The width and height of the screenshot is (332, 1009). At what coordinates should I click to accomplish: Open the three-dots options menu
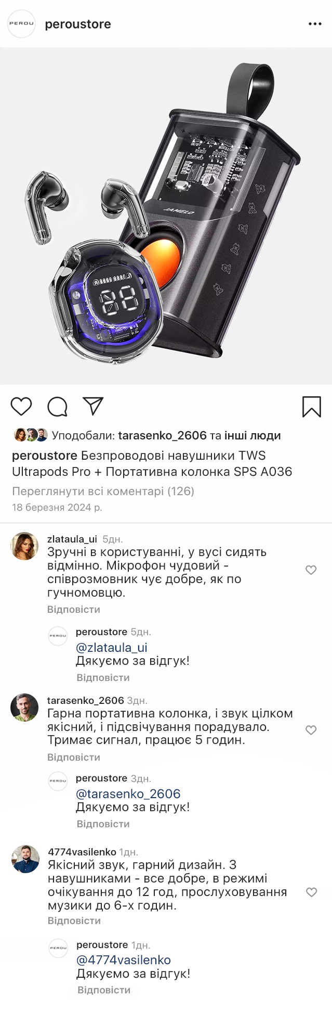pos(315,24)
